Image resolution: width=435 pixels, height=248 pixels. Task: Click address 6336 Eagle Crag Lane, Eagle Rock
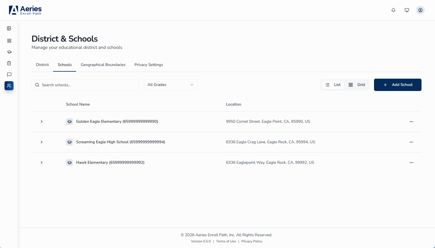[x=271, y=142]
